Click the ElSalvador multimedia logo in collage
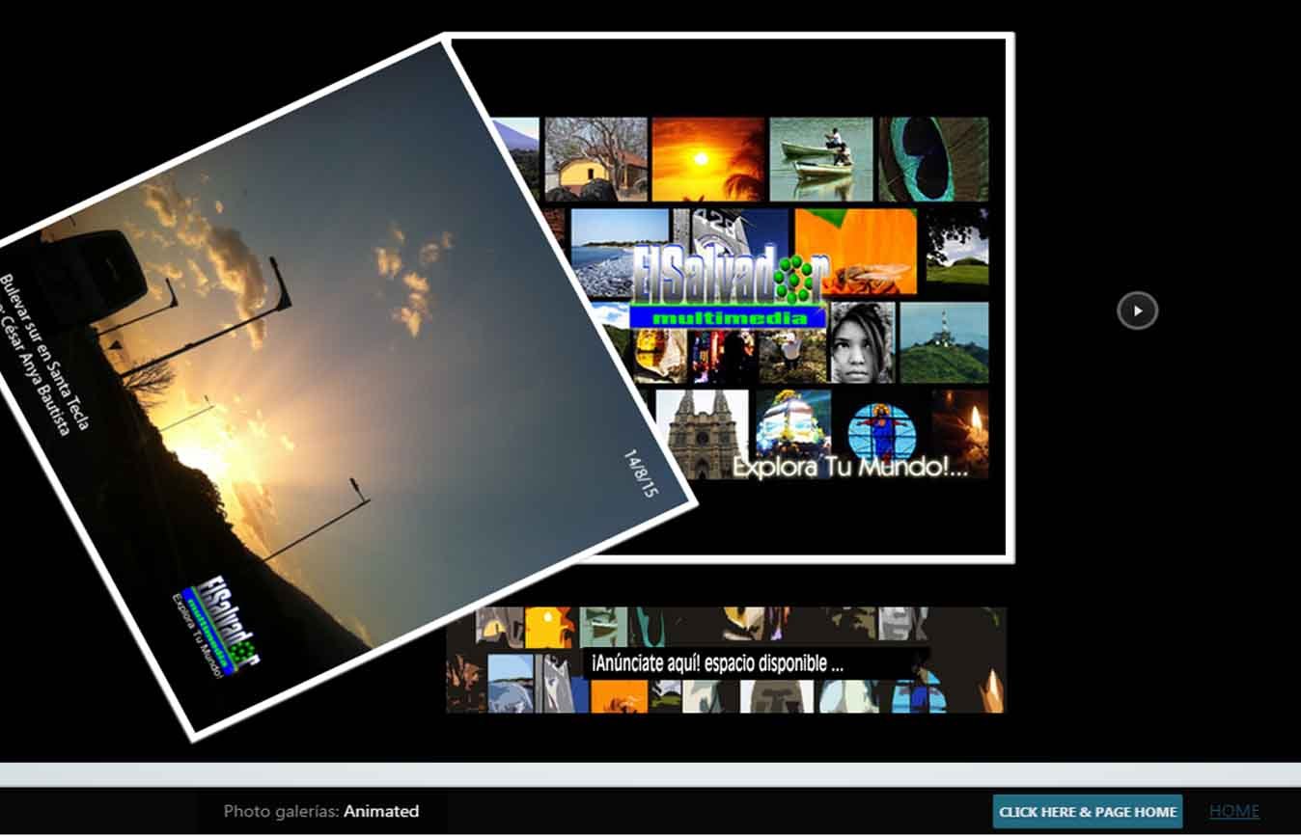 coord(731,287)
